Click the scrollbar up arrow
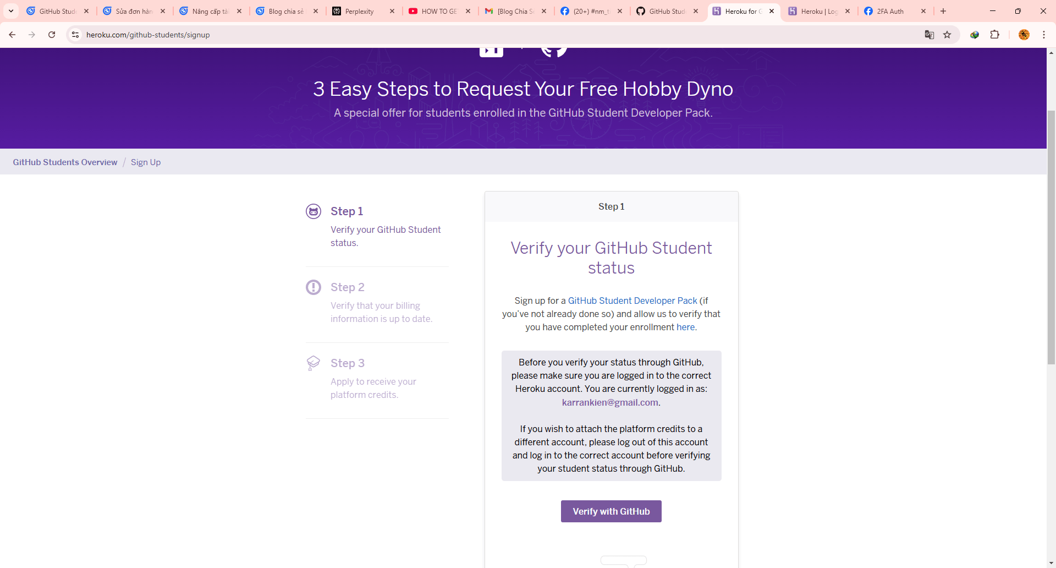Screen dimensions: 1056x568 (1051, 53)
